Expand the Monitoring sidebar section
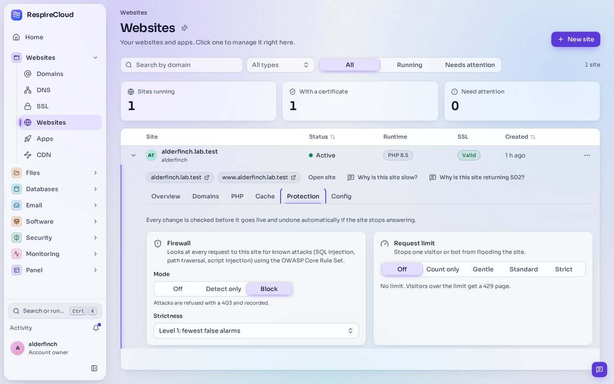Viewport: 614px width, 384px height. (55, 254)
